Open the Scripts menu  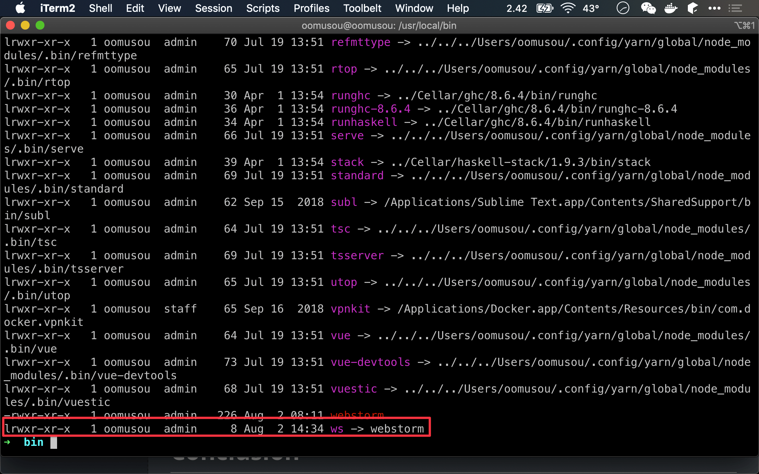point(263,8)
